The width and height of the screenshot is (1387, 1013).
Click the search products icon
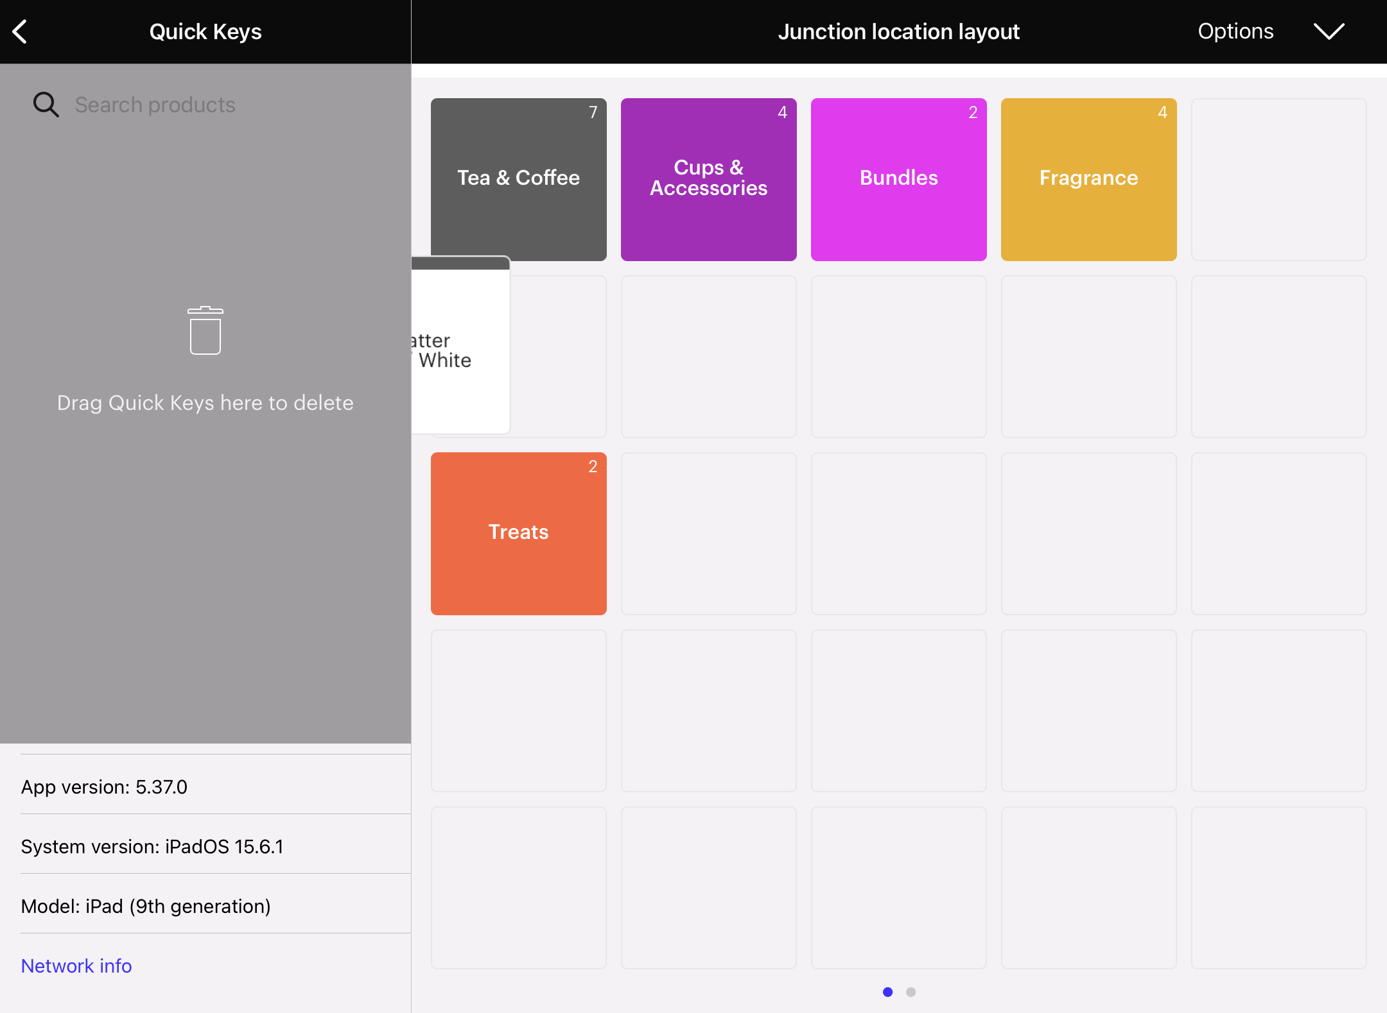click(x=45, y=105)
